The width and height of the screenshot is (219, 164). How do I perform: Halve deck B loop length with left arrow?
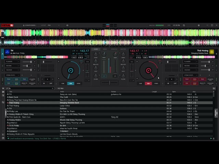(x=167, y=79)
